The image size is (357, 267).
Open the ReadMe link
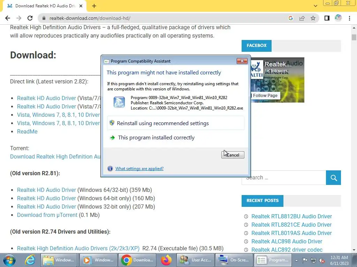[27, 131]
